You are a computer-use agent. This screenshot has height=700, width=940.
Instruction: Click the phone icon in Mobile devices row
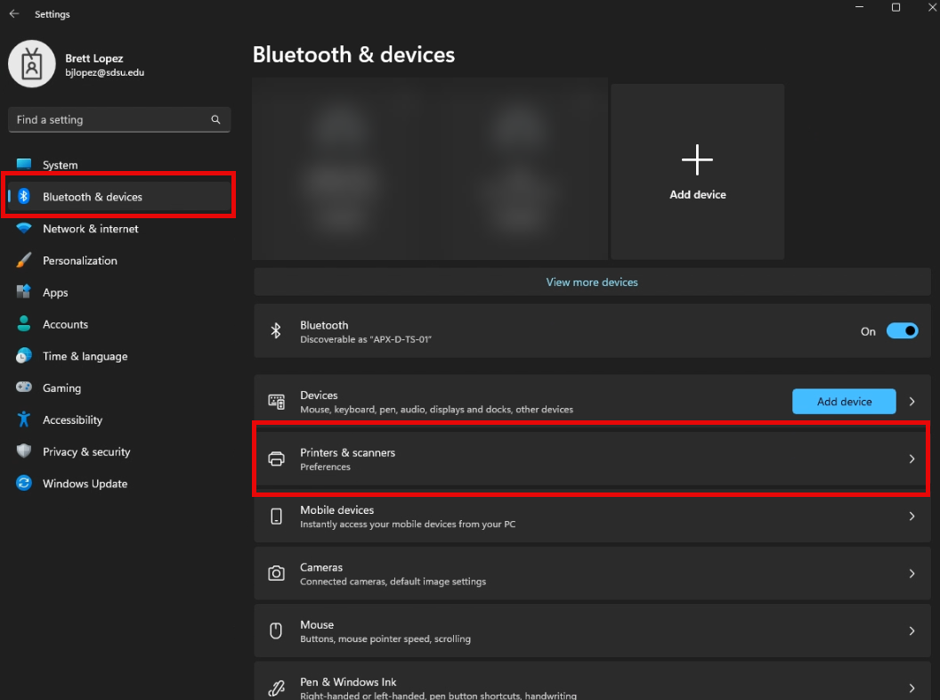coord(276,517)
